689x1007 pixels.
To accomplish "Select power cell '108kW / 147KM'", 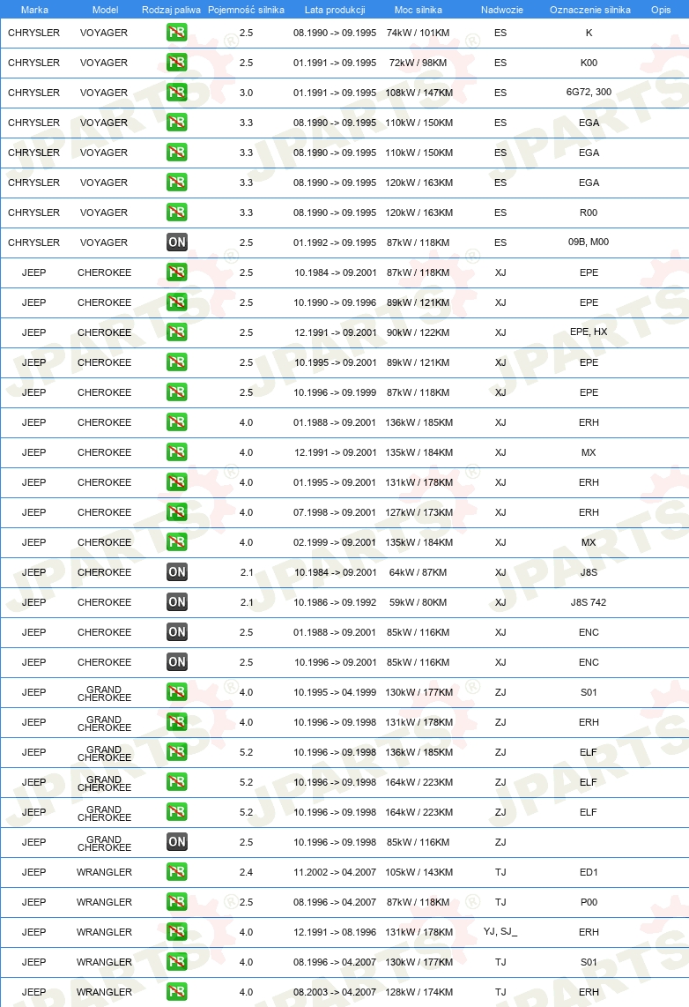I will pyautogui.click(x=419, y=93).
